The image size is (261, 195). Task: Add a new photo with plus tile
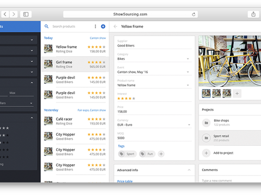pyautogui.click(x=237, y=94)
